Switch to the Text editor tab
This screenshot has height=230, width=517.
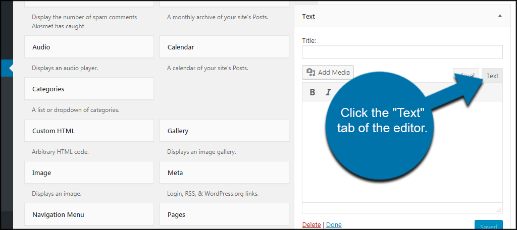(x=492, y=76)
